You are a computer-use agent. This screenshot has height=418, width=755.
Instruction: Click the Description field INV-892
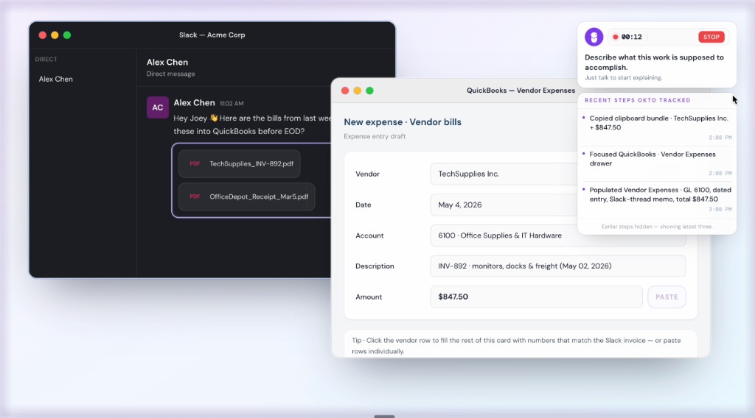click(557, 266)
